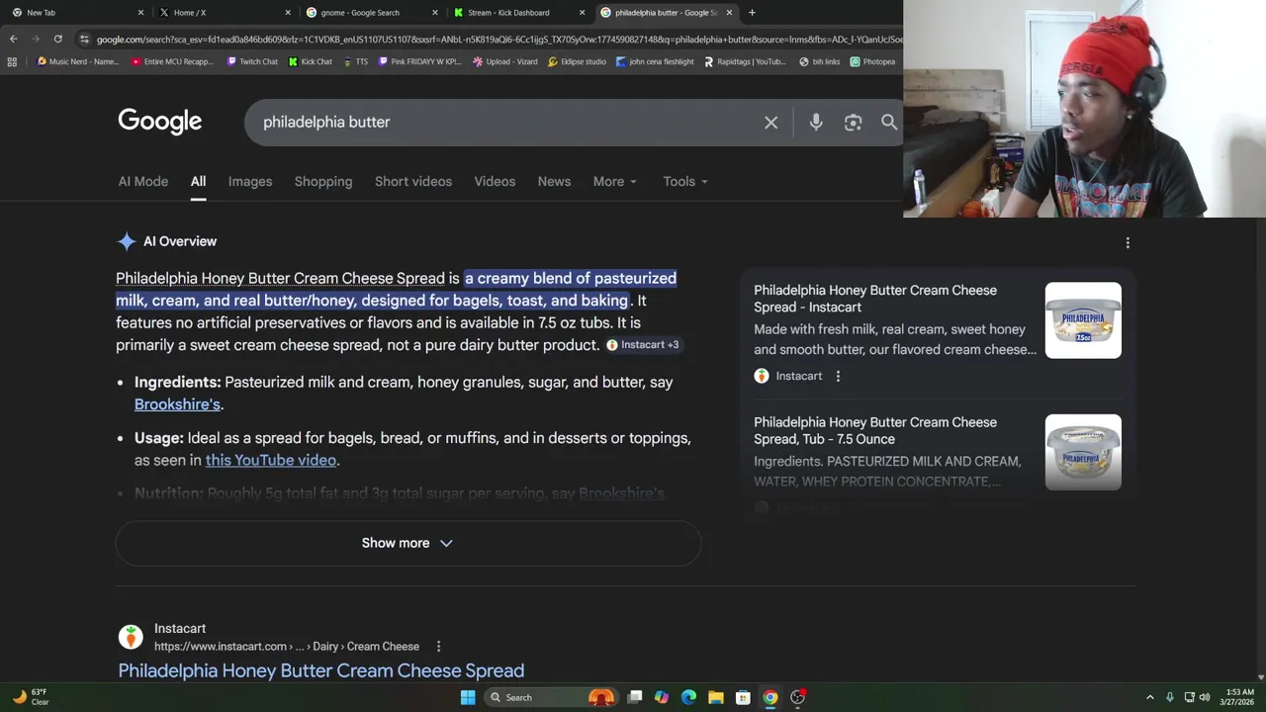
Task: Open Google Lens image search icon
Action: [853, 123]
